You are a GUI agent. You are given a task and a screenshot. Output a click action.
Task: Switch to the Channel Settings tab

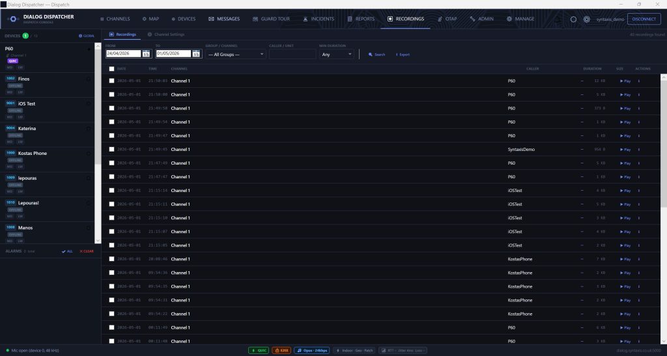(x=166, y=34)
